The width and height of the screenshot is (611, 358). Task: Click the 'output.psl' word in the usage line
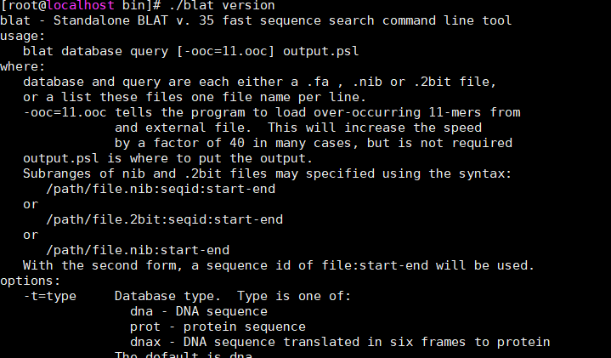coord(320,52)
